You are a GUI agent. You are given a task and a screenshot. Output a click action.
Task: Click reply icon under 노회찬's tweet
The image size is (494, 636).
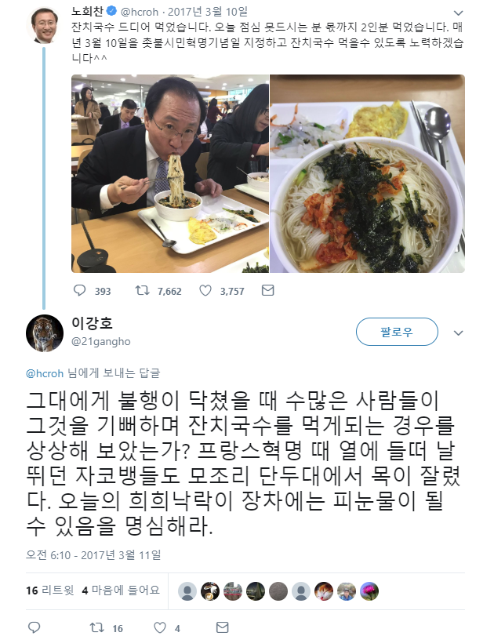click(79, 290)
